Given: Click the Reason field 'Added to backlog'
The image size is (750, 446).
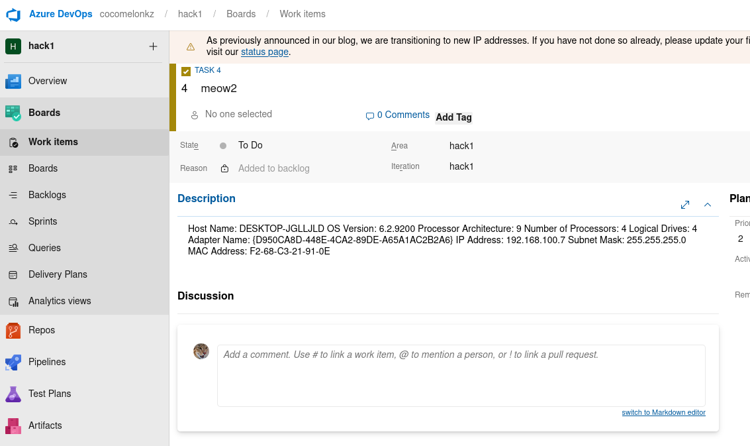Looking at the screenshot, I should point(273,168).
